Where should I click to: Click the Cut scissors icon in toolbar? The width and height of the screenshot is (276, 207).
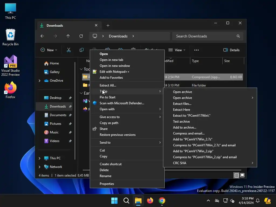[69, 50]
